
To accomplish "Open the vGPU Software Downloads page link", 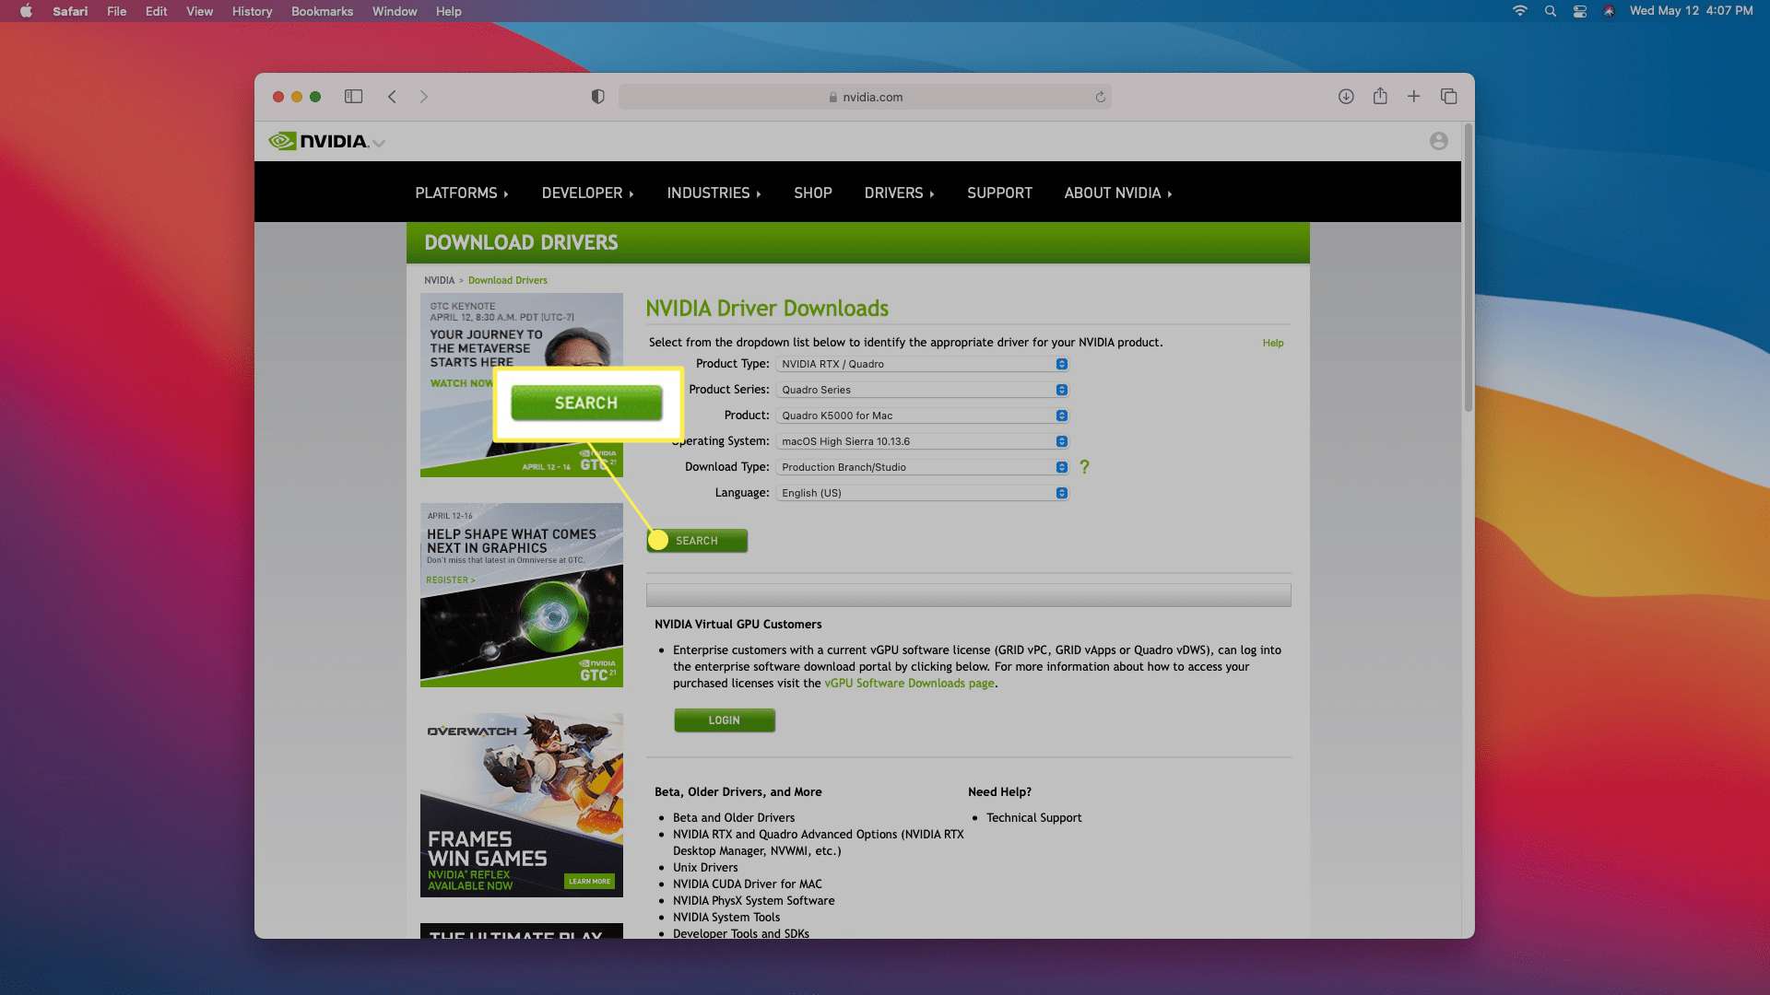I will tap(909, 684).
